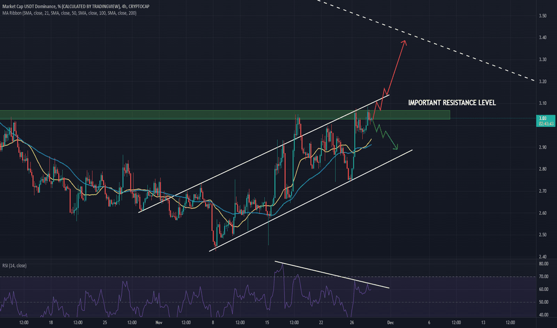This screenshot has width=557, height=328.
Task: Click the RSI 40.00 scale label
Action: pyautogui.click(x=543, y=315)
